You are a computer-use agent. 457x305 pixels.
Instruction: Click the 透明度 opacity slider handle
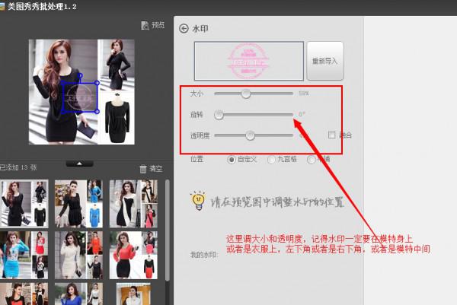click(250, 135)
